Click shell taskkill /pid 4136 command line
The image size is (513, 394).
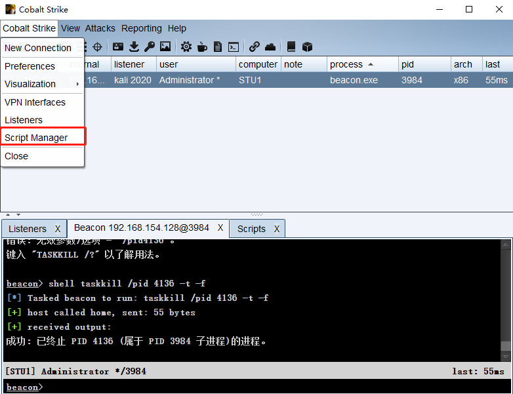coord(106,283)
